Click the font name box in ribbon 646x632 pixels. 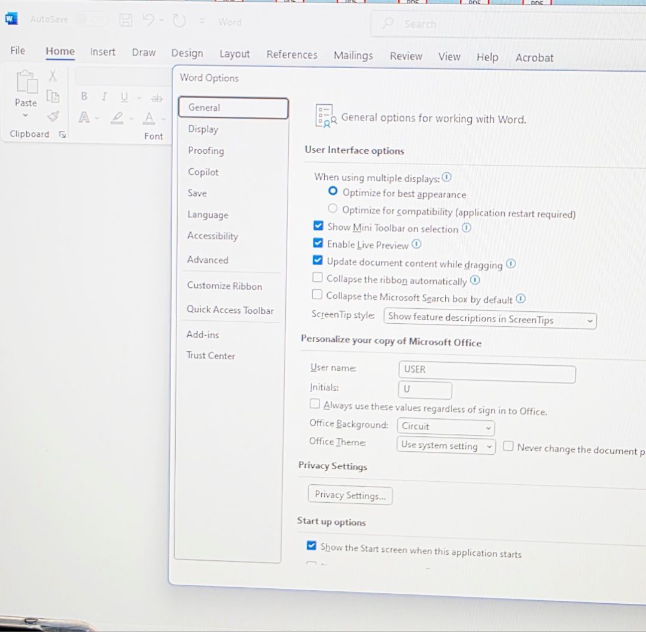(123, 76)
